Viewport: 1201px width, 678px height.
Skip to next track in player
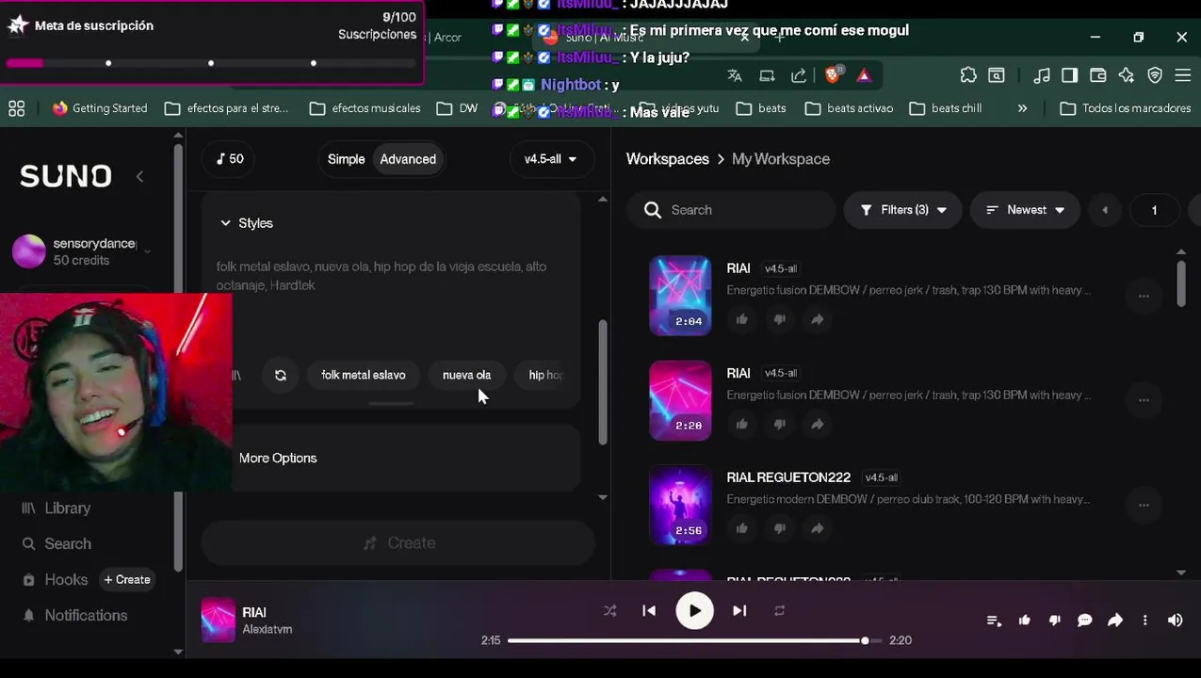click(739, 611)
